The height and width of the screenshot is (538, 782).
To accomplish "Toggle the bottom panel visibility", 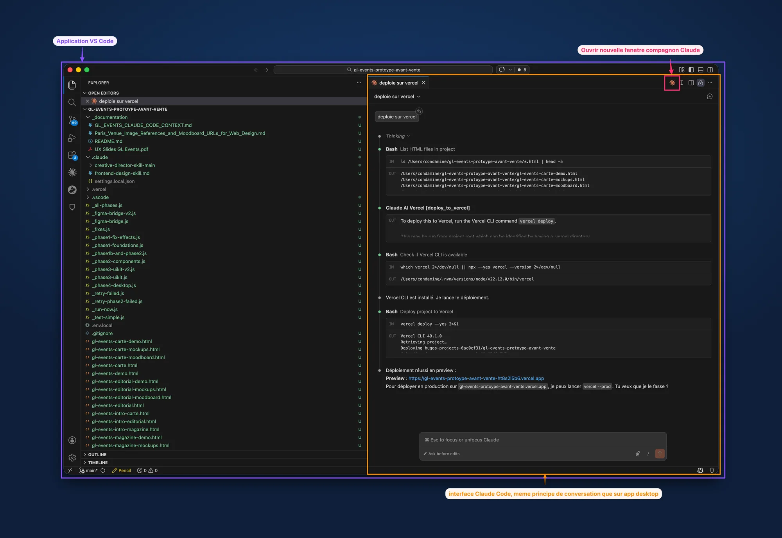I will coord(701,70).
